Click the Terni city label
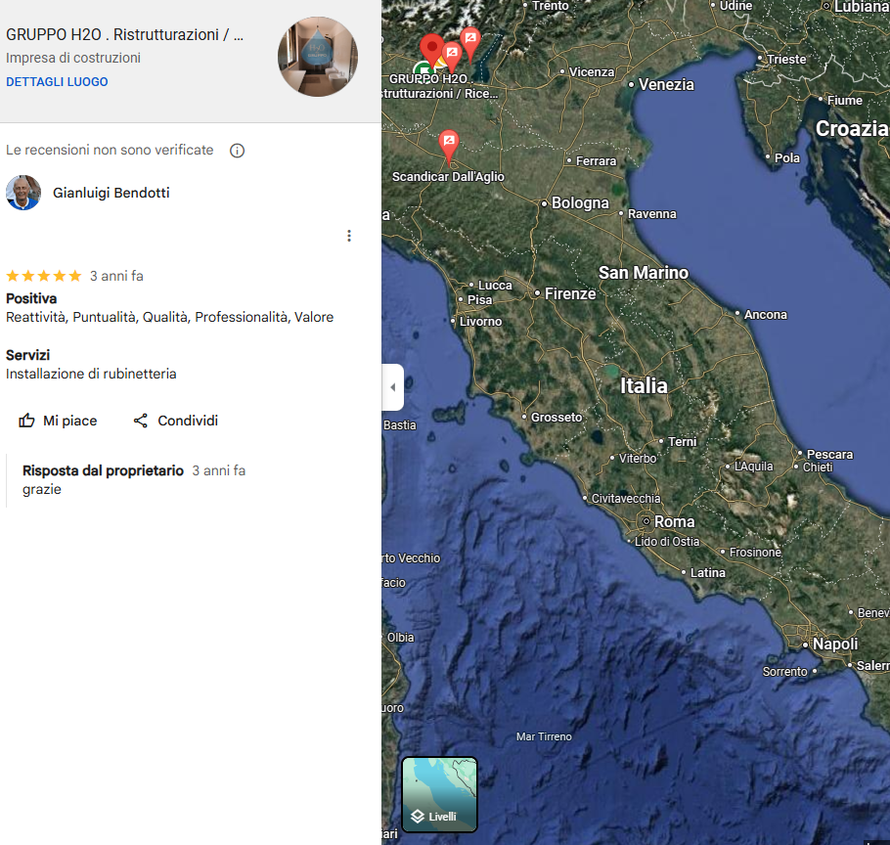890x845 pixels. tap(682, 441)
